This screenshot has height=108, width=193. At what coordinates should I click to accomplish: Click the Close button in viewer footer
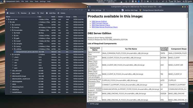pos(182,104)
